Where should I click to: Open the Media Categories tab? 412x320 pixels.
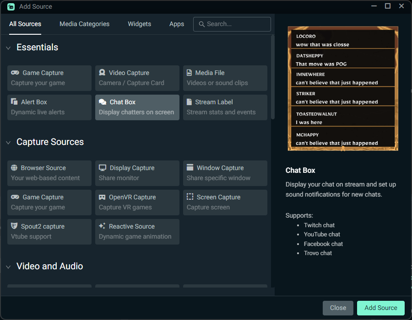pyautogui.click(x=84, y=24)
